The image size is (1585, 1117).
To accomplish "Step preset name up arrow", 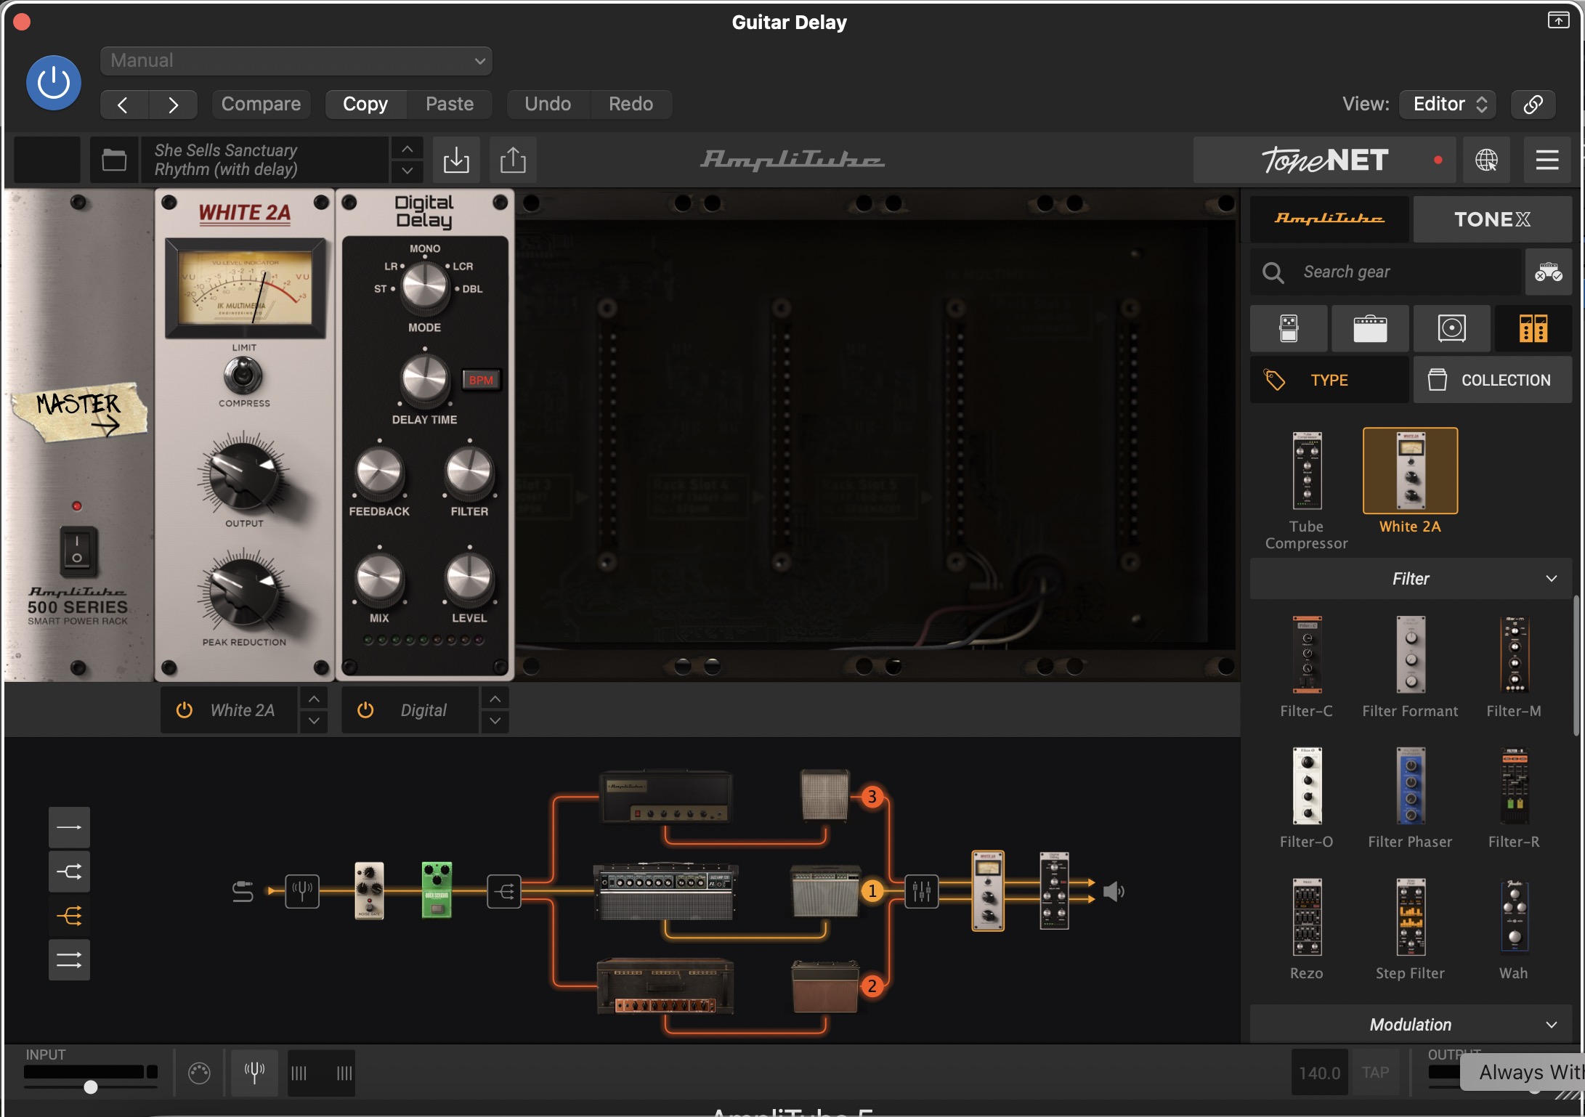I will coord(408,149).
